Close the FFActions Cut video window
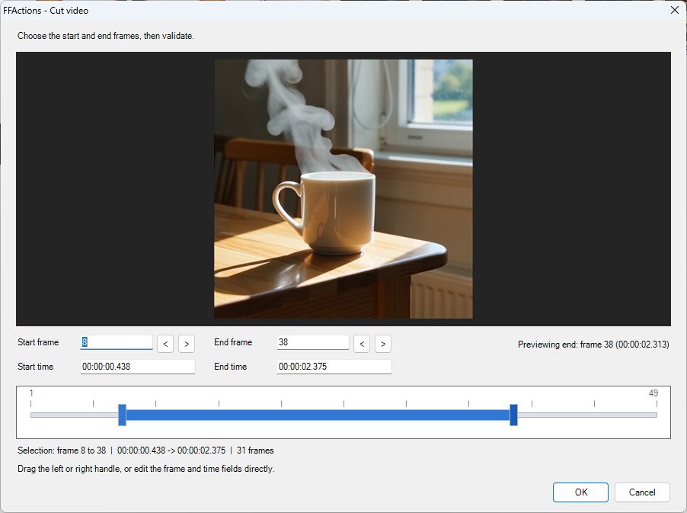This screenshot has width=687, height=513. pos(675,10)
